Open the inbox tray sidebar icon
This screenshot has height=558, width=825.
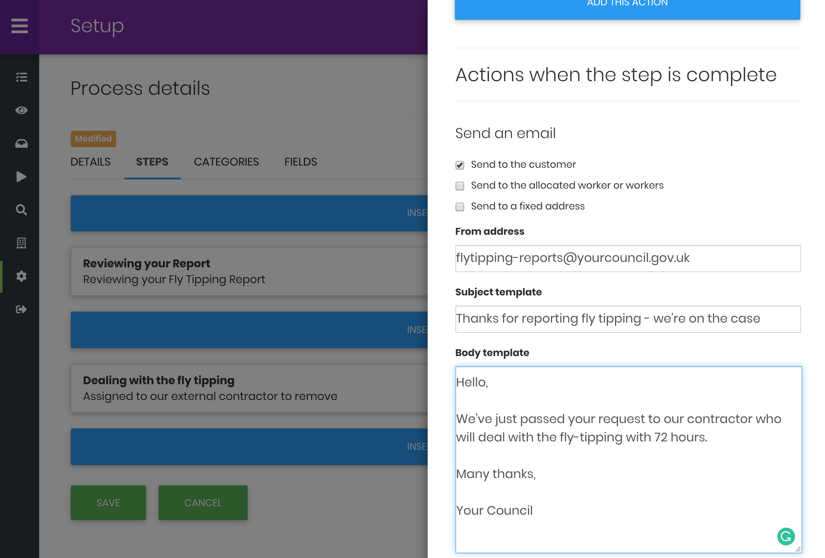pos(21,143)
